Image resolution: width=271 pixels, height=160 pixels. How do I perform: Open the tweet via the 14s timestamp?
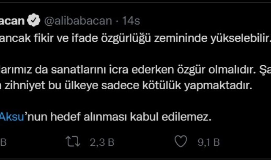[131, 21]
